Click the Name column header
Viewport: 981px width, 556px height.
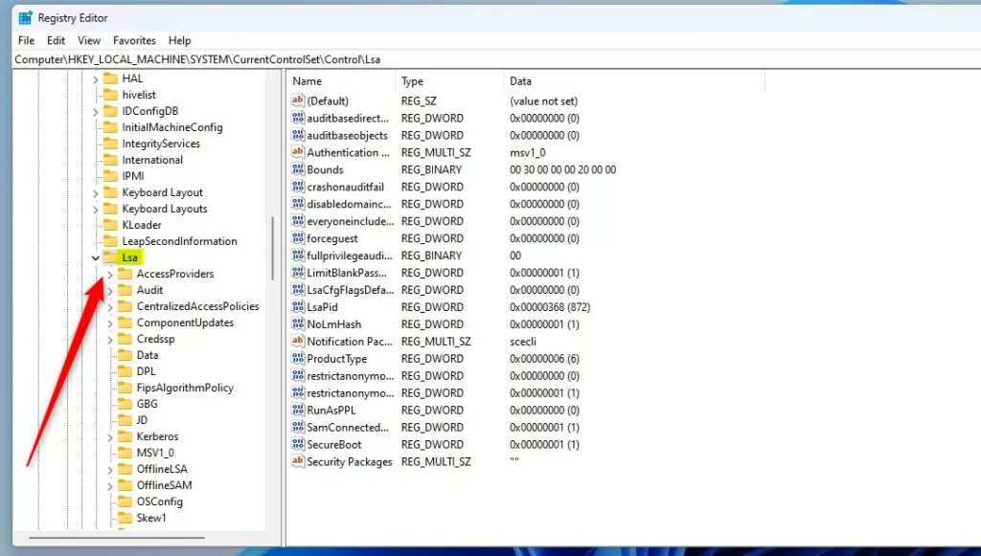341,81
